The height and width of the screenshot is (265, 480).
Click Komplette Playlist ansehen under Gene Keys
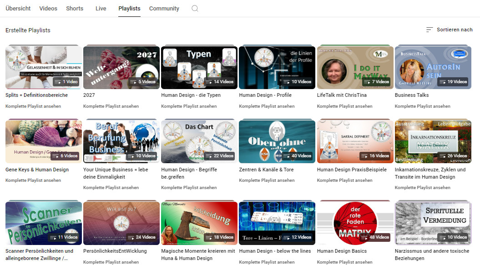tap(33, 180)
